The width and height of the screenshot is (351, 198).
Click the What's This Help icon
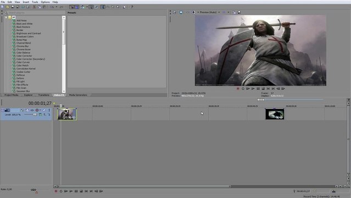pyautogui.click(x=131, y=7)
